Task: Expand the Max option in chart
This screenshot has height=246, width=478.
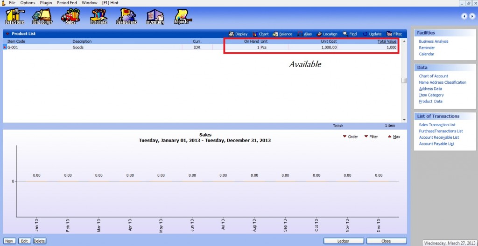Action: [x=394, y=137]
